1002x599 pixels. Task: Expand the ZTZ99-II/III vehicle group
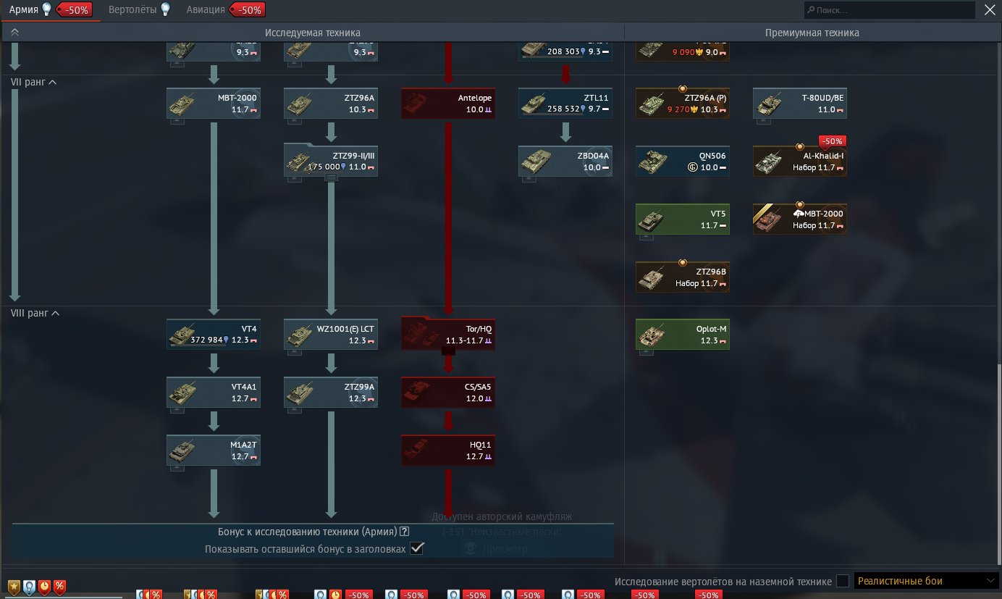(x=331, y=177)
